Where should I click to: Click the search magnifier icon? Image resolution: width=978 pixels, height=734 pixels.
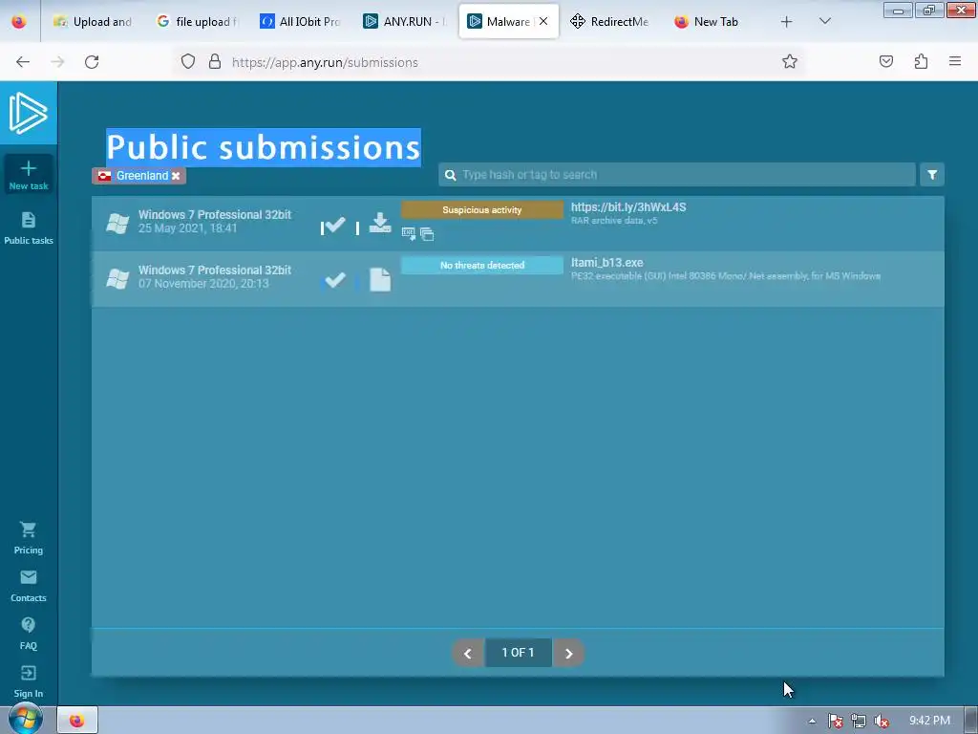451,175
